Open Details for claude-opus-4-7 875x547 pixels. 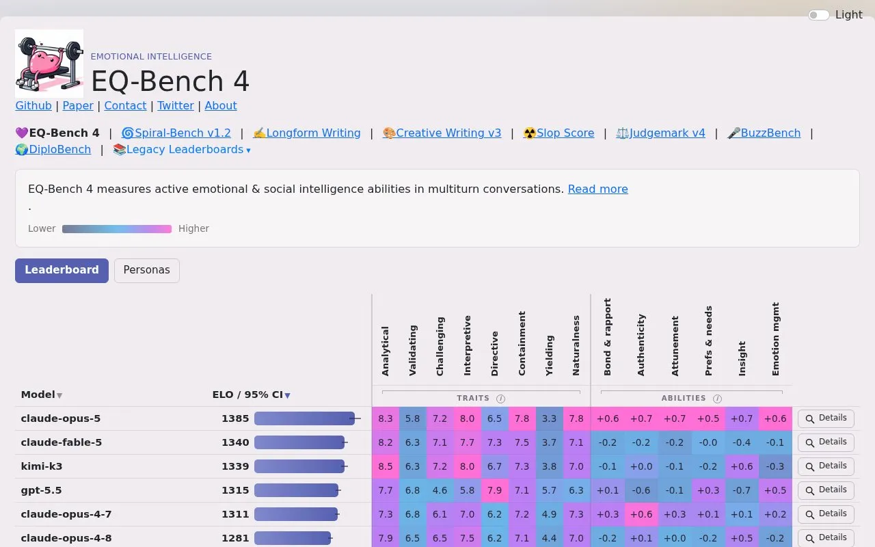tap(826, 514)
